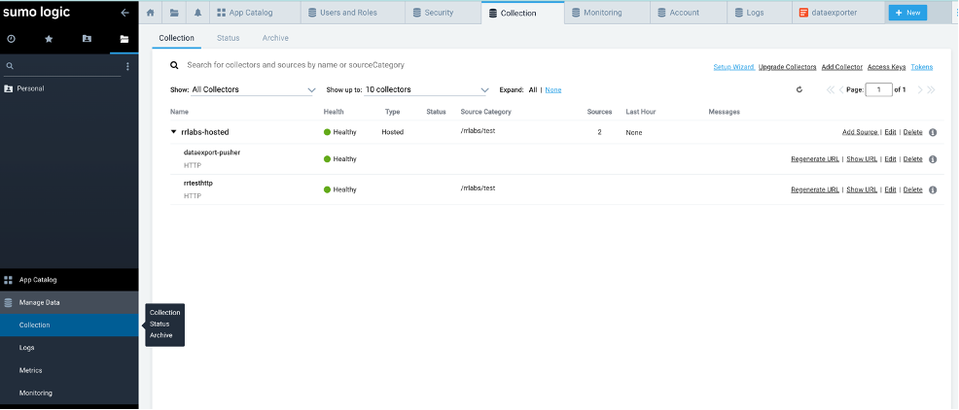This screenshot has width=959, height=410.
Task: Click info icon for rrlabs-hosted row
Action: 933,132
